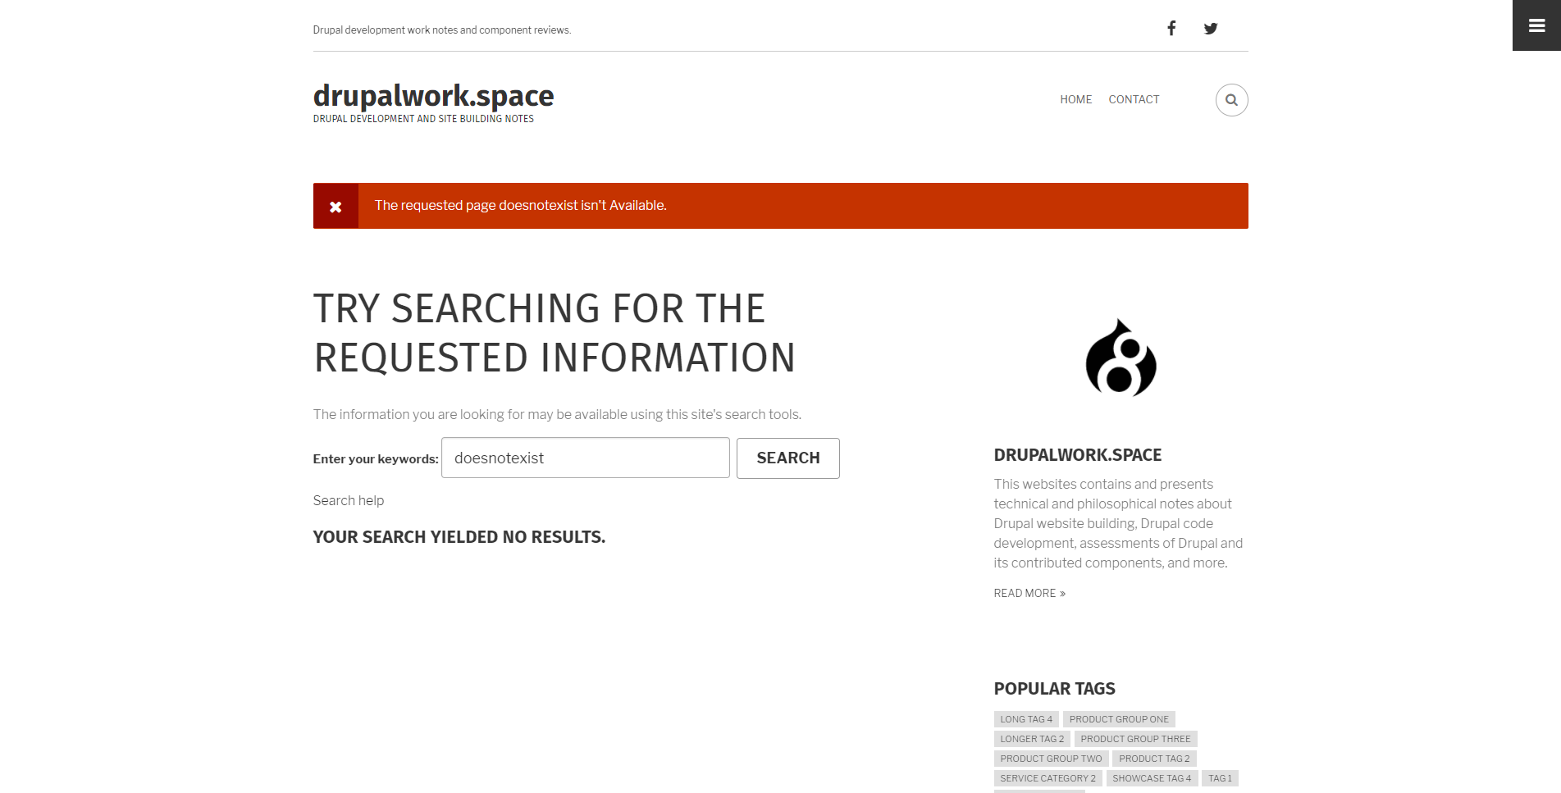Select the Showcase Tag 4 tag
This screenshot has width=1561, height=793.
[1152, 778]
